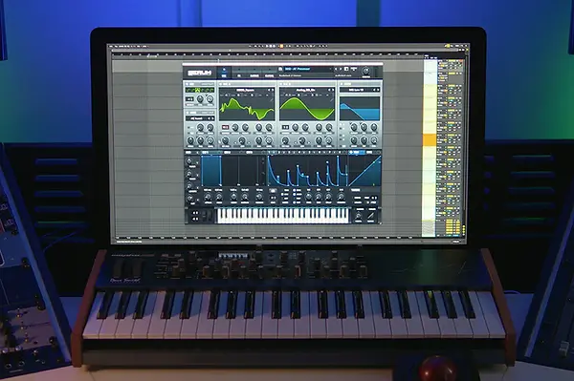Select previous OSC A wavetable arrow

269,90
